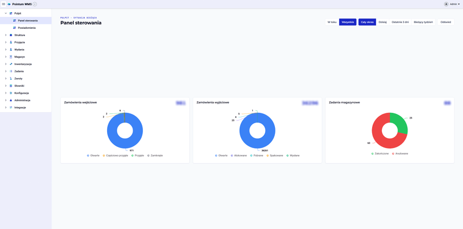This screenshot has height=229, width=463.
Task: Expand the Struktura section chevron
Action: tap(6, 35)
